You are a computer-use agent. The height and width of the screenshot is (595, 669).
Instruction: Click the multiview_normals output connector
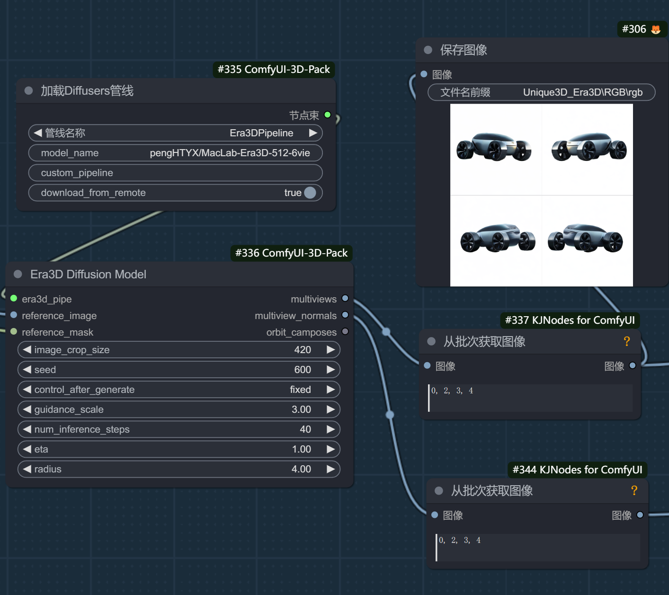(345, 315)
